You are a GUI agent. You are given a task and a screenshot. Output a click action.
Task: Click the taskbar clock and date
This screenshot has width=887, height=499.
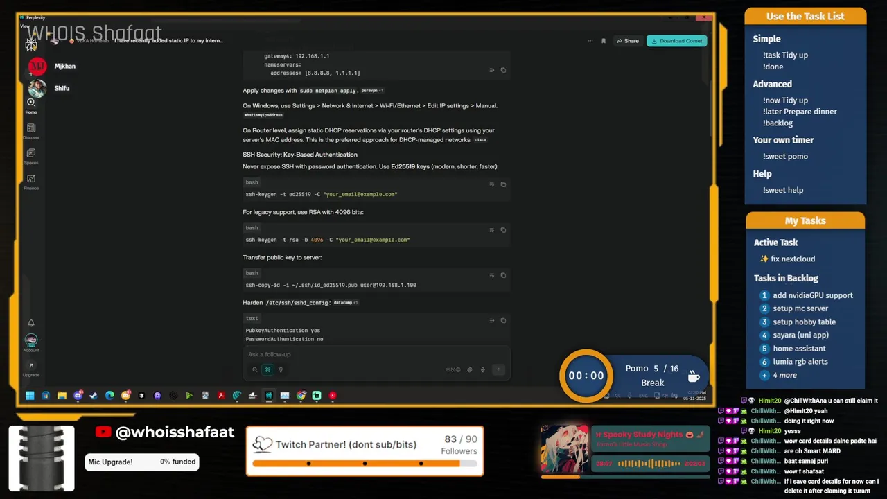[x=695, y=396]
